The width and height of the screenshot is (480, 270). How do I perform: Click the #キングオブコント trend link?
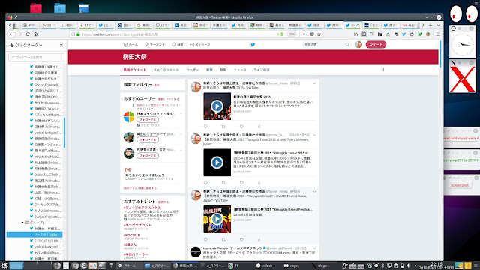point(137,225)
